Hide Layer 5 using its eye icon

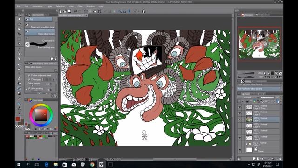point(240,113)
